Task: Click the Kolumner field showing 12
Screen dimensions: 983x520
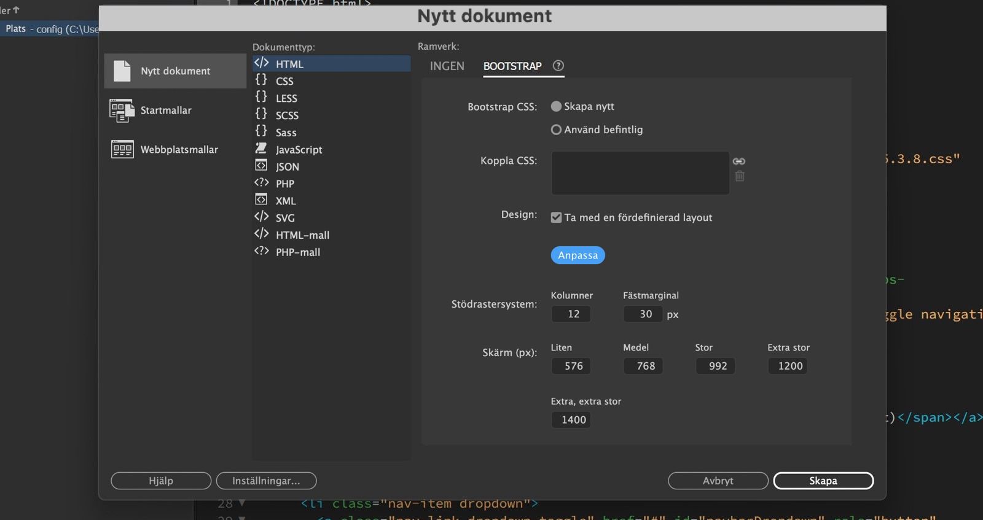Action: pyautogui.click(x=571, y=314)
